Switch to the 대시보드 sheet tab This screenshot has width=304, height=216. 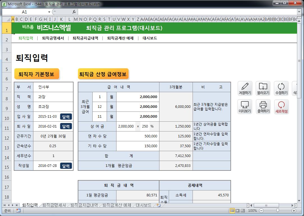click(143, 205)
